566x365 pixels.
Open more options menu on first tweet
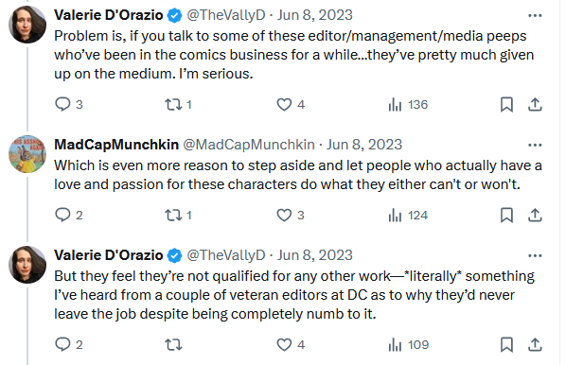coord(535,15)
